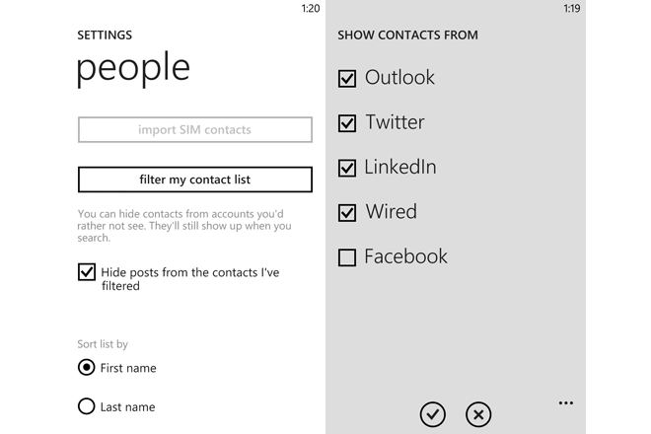Tap the X cancel icon
This screenshot has height=434, width=651.
(x=478, y=414)
